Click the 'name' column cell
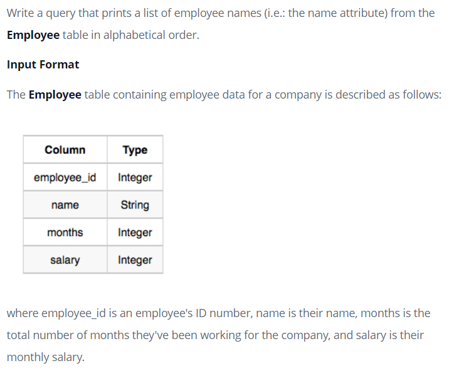 pos(65,205)
